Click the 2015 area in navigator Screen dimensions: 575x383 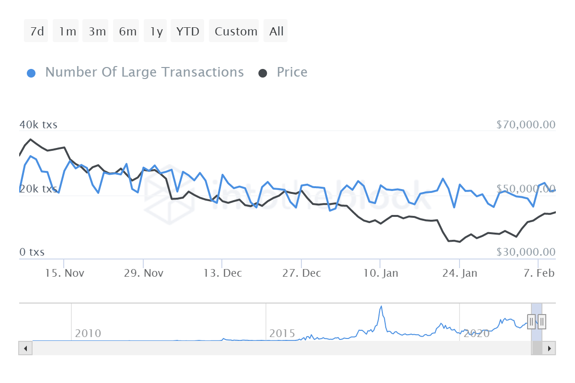pos(282,333)
